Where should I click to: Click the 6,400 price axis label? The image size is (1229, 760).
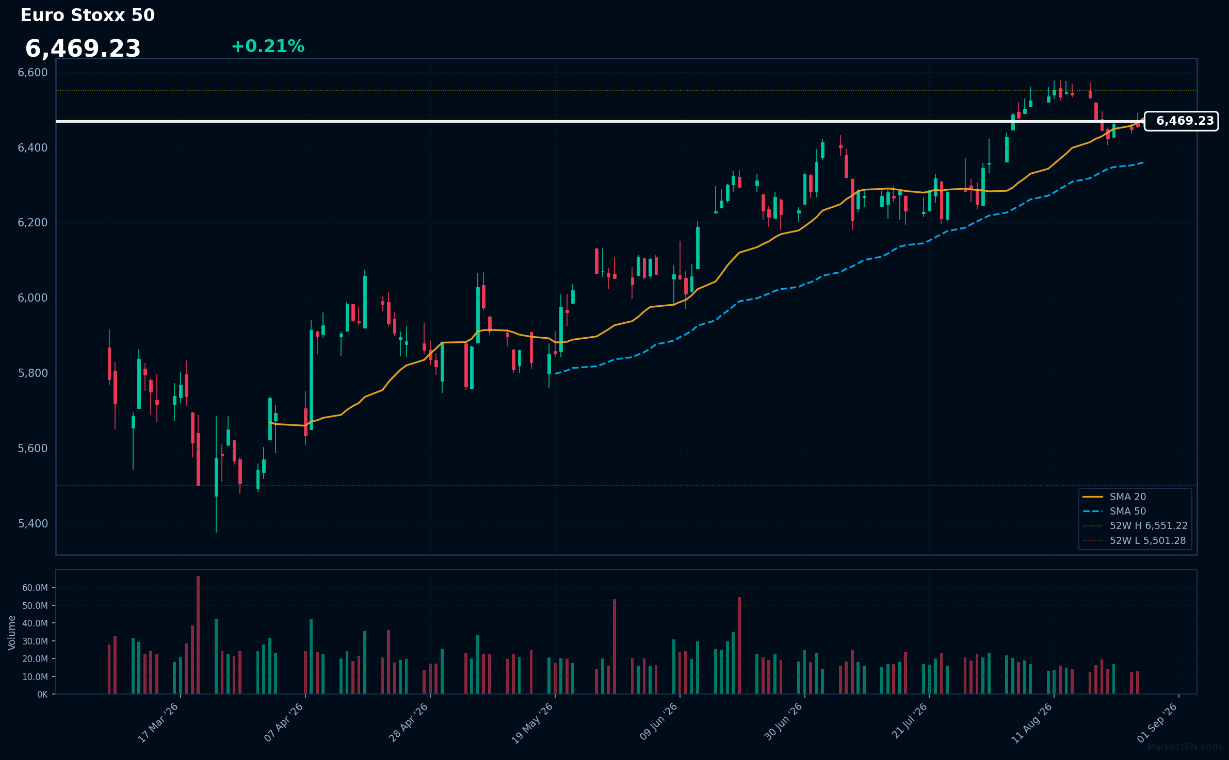(33, 148)
